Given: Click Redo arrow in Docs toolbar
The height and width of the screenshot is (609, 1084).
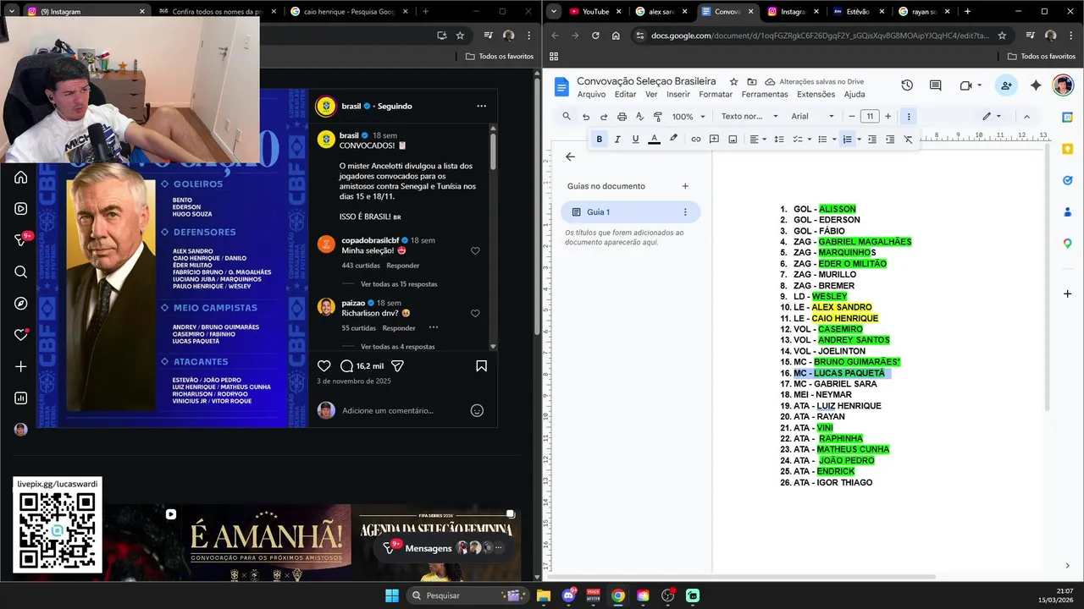Looking at the screenshot, I should point(604,117).
